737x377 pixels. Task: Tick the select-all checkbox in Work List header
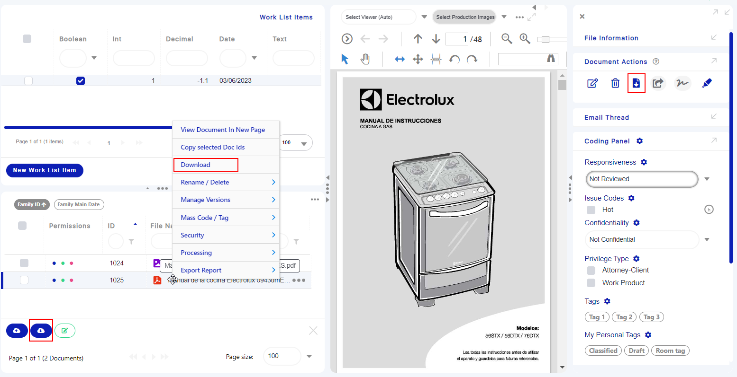tap(27, 39)
